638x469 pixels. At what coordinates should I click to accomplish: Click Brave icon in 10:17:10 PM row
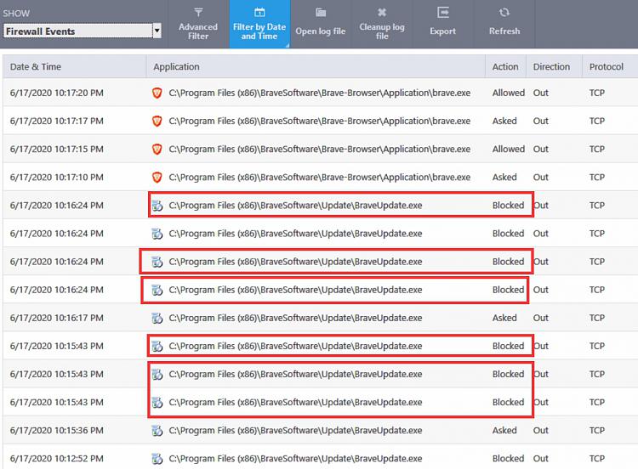(157, 178)
